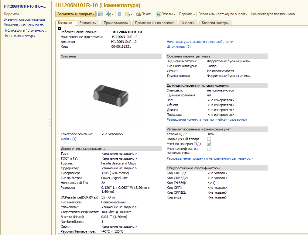308x235 pixels.
Task: Click the ferrite bead product image
Action: tap(111, 95)
